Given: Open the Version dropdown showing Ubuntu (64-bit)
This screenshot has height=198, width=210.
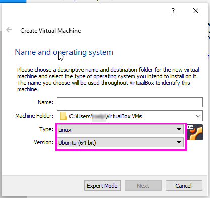Looking at the screenshot, I should pyautogui.click(x=120, y=142).
